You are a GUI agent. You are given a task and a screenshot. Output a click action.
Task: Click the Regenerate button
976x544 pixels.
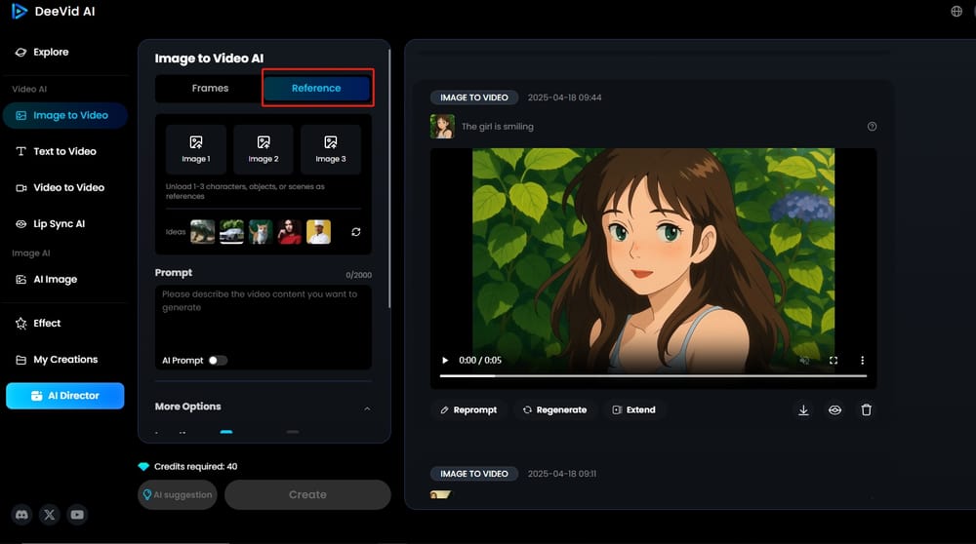(554, 410)
